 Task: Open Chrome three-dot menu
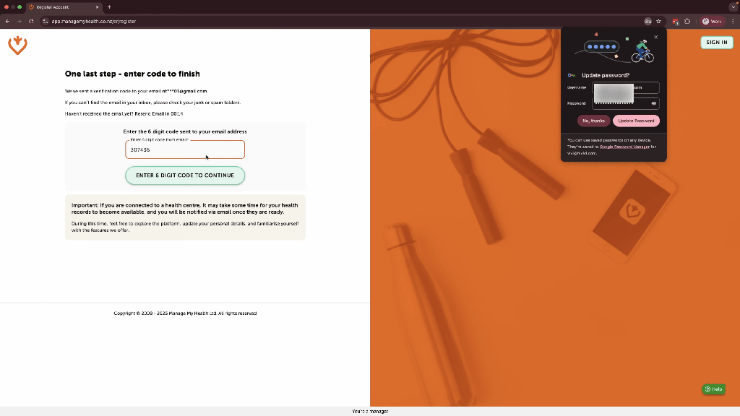[733, 21]
